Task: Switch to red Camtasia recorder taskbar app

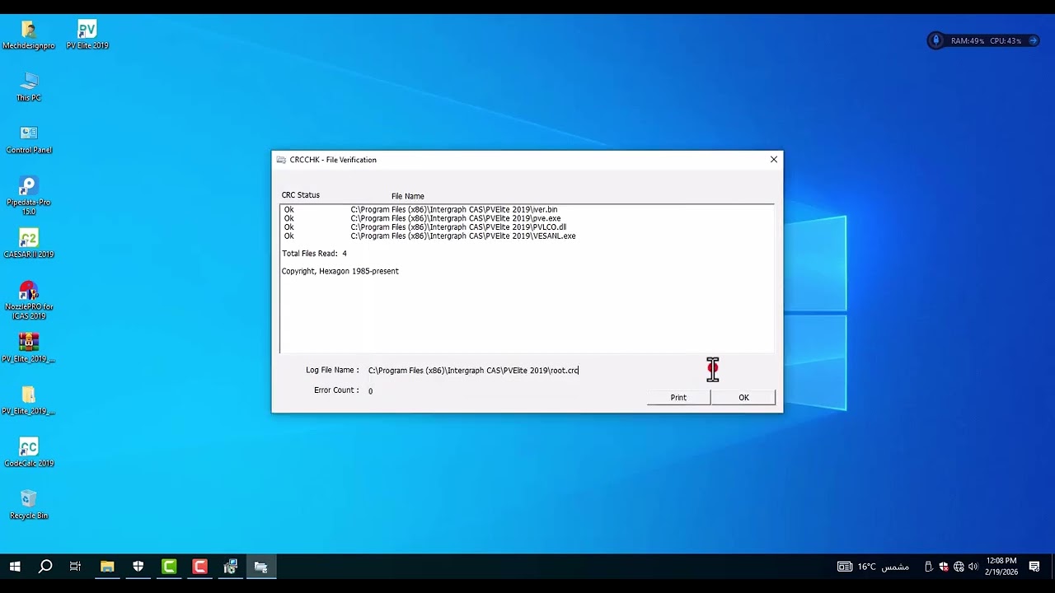Action: (199, 567)
